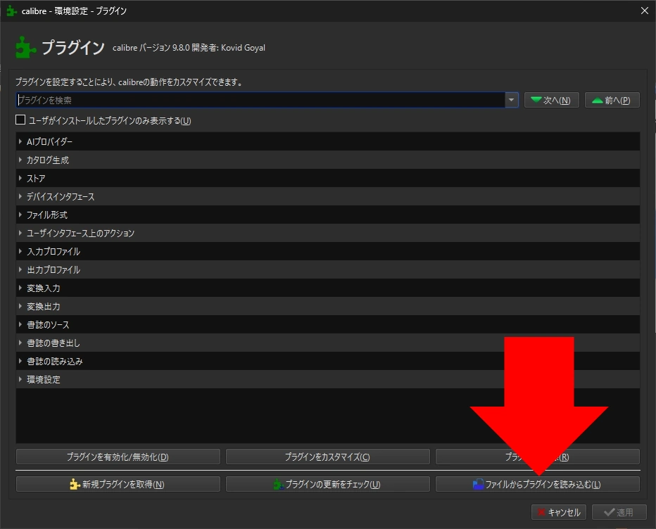Expand the ストア category arrow
Viewport: 656px width, 529px height.
[20, 178]
